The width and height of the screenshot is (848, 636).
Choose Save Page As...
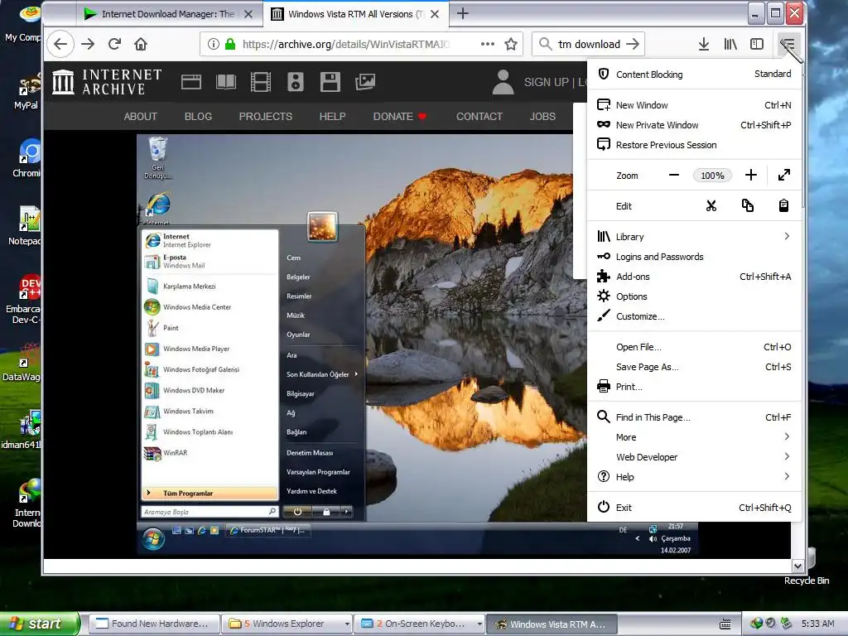tap(694, 367)
